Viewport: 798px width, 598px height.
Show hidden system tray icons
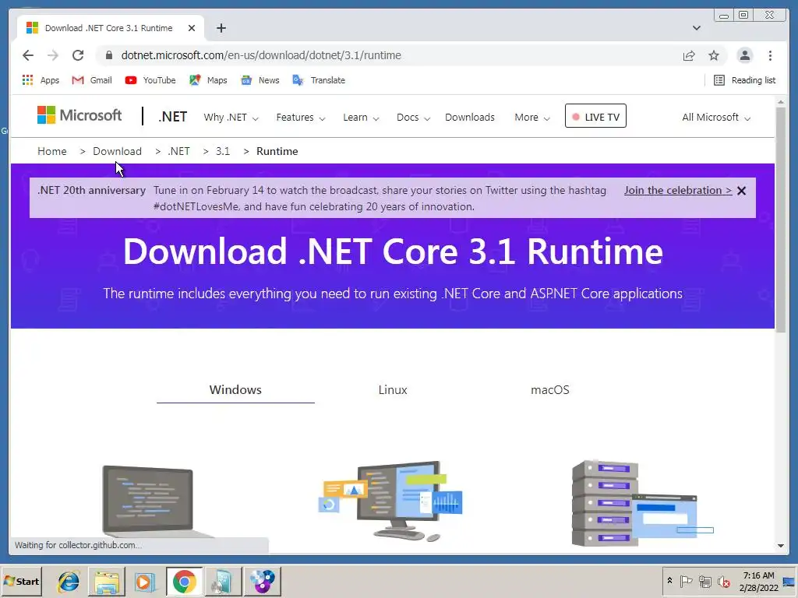(x=669, y=581)
